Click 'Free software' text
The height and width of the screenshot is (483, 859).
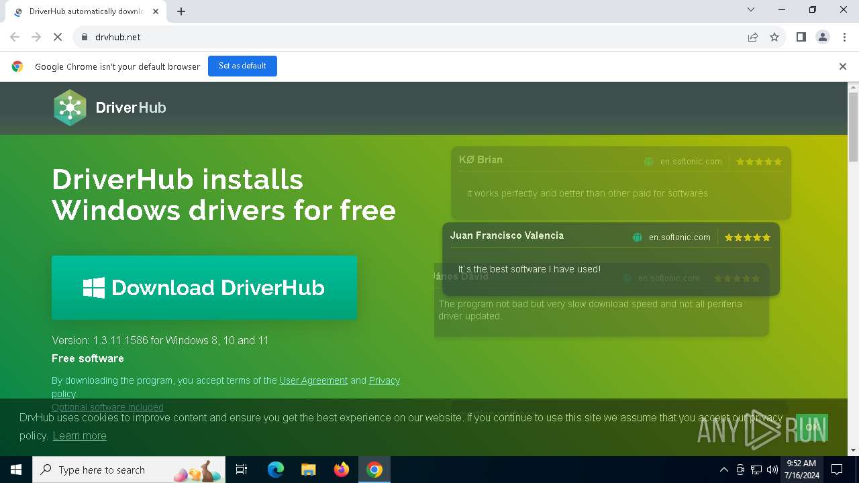pos(88,358)
